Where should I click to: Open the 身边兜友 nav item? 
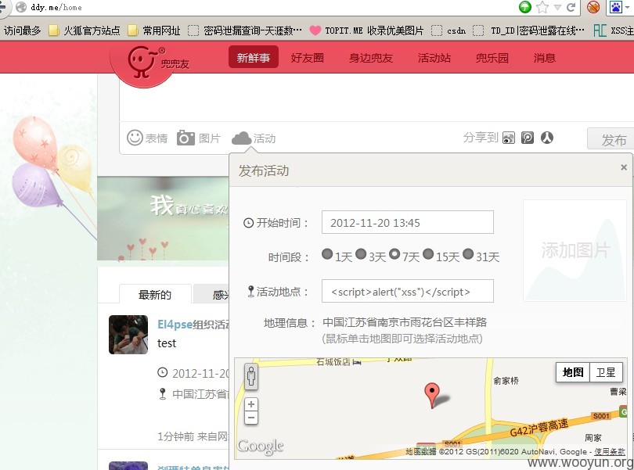tap(371, 58)
